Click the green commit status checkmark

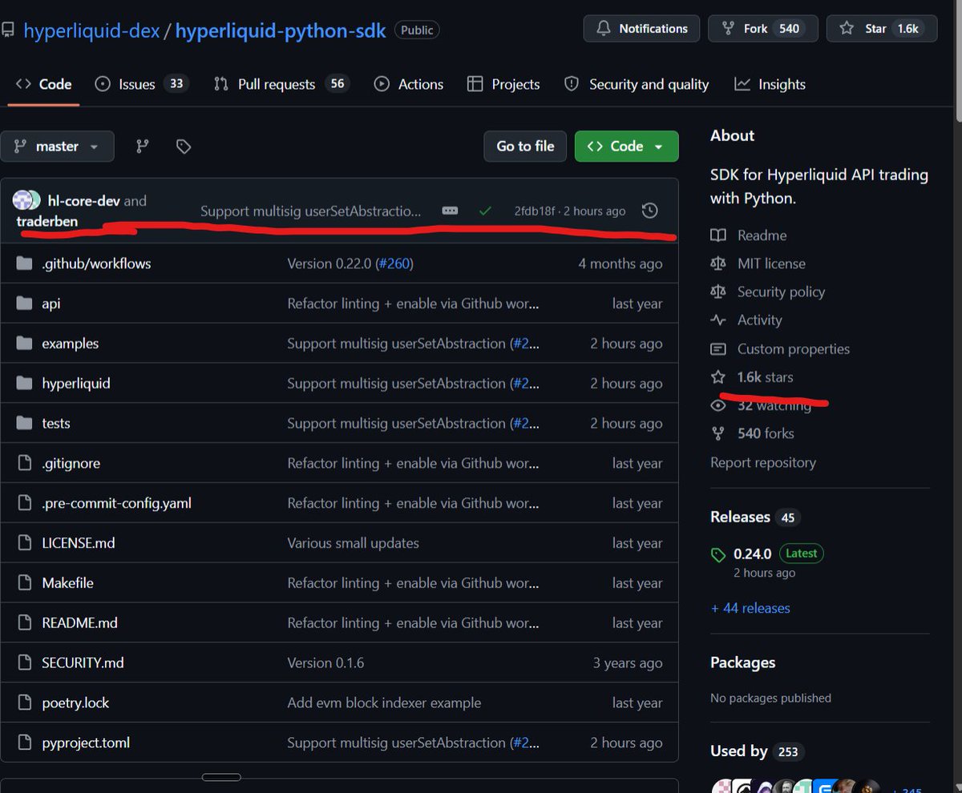pyautogui.click(x=485, y=211)
